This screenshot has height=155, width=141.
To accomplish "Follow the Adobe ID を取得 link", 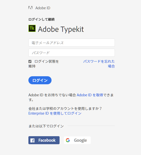I will pyautogui.click(x=90, y=95).
